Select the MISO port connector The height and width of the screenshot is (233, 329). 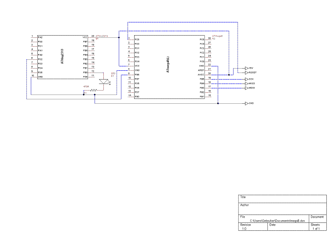pyautogui.click(x=247, y=83)
